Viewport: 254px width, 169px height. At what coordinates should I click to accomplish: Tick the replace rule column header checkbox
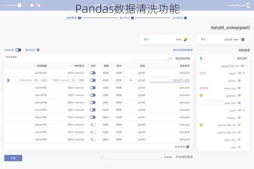click(35, 66)
